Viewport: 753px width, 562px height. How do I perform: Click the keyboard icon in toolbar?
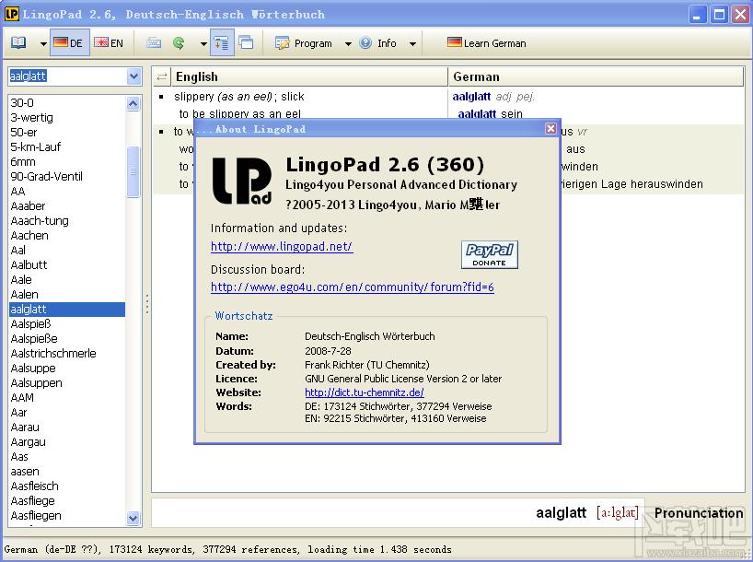click(154, 43)
